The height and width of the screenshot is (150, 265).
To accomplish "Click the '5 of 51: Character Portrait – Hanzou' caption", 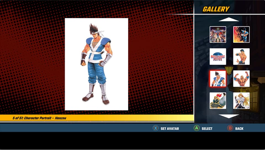I will click(x=39, y=118).
